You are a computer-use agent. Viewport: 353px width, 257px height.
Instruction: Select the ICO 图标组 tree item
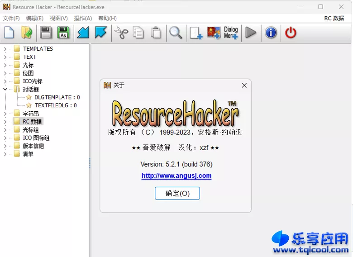(36, 138)
